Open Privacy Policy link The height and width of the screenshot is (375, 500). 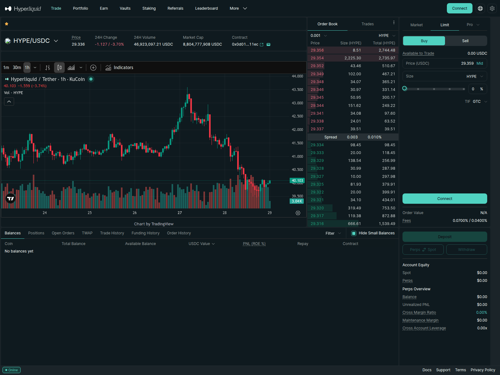coord(483,370)
